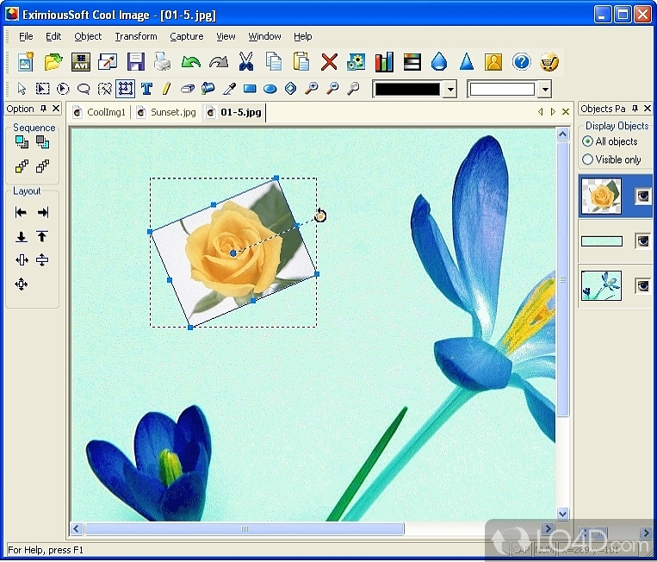Toggle visibility of the blue flower background
The width and height of the screenshot is (657, 562).
tap(642, 286)
